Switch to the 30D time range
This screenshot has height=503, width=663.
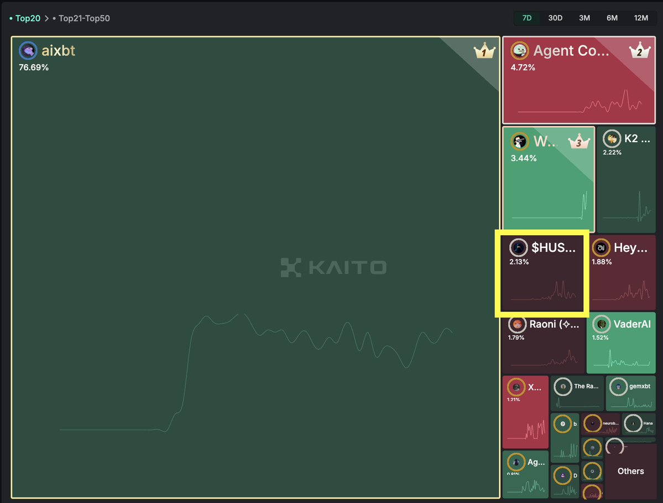[x=555, y=18]
